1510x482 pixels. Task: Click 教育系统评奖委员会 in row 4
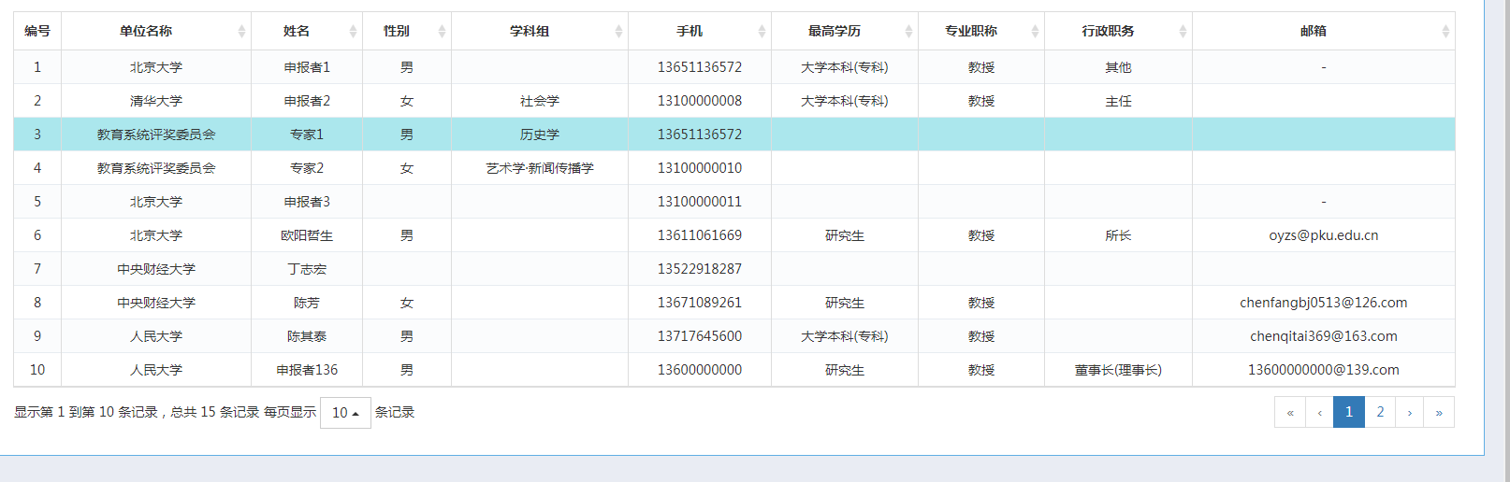point(156,168)
